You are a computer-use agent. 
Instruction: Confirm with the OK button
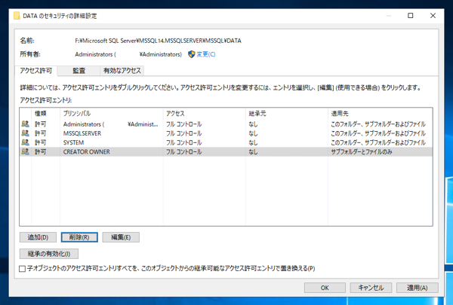pos(325,288)
